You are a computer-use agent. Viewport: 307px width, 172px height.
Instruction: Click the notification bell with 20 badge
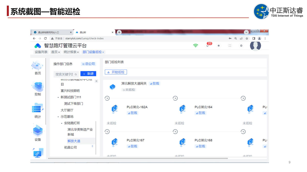point(207,46)
